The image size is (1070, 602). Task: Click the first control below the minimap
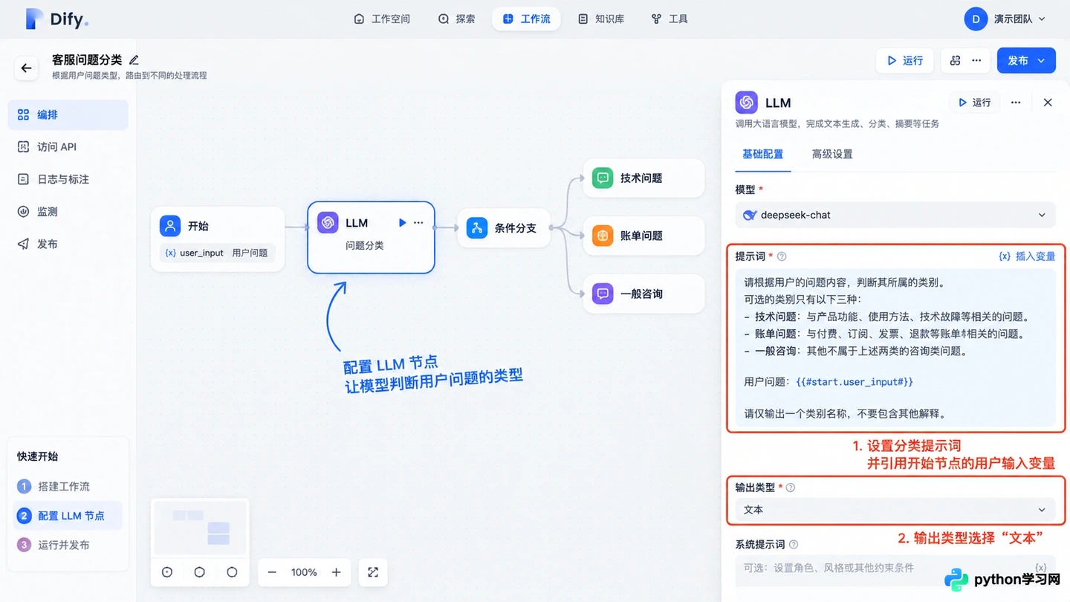click(x=167, y=572)
